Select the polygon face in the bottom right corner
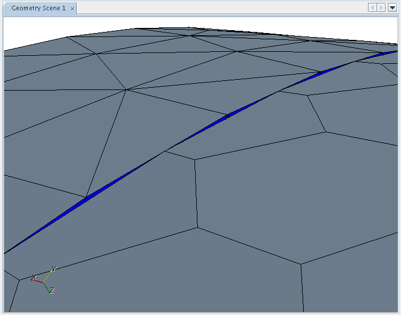 pyautogui.click(x=353, y=285)
